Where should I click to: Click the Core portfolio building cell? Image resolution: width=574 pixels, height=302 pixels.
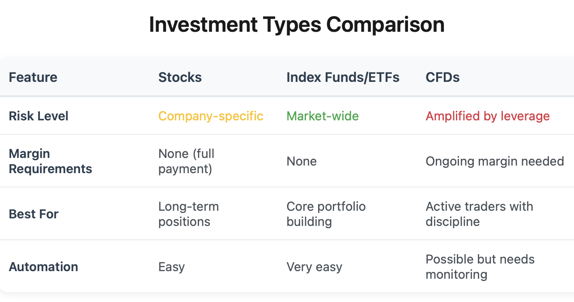tap(326, 214)
